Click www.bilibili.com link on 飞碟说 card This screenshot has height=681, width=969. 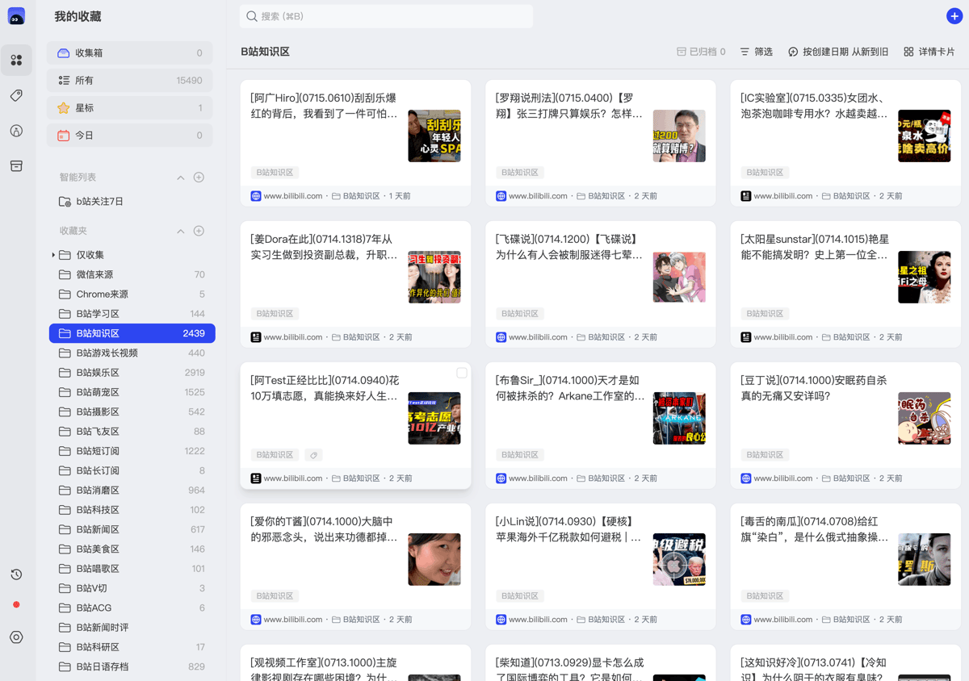[x=539, y=337]
